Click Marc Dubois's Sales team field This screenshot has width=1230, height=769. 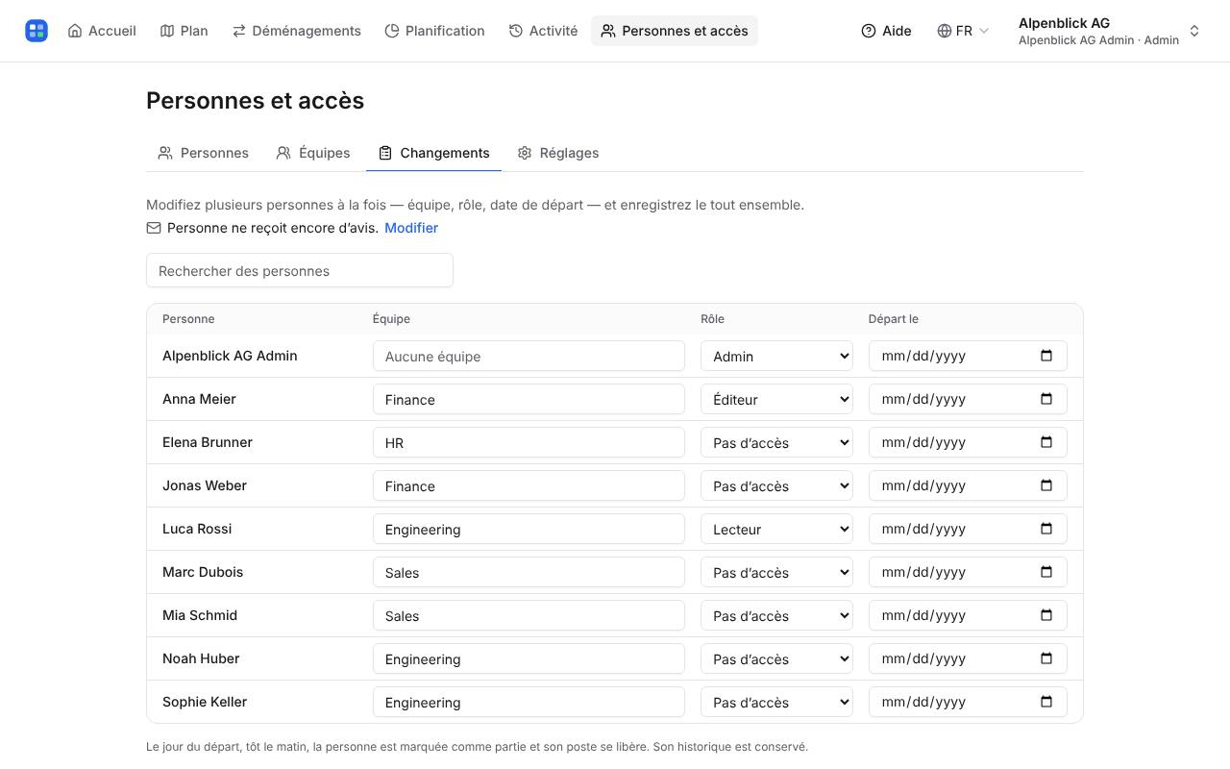coord(529,572)
